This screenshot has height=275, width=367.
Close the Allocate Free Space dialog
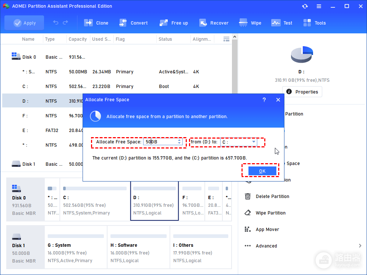point(278,100)
